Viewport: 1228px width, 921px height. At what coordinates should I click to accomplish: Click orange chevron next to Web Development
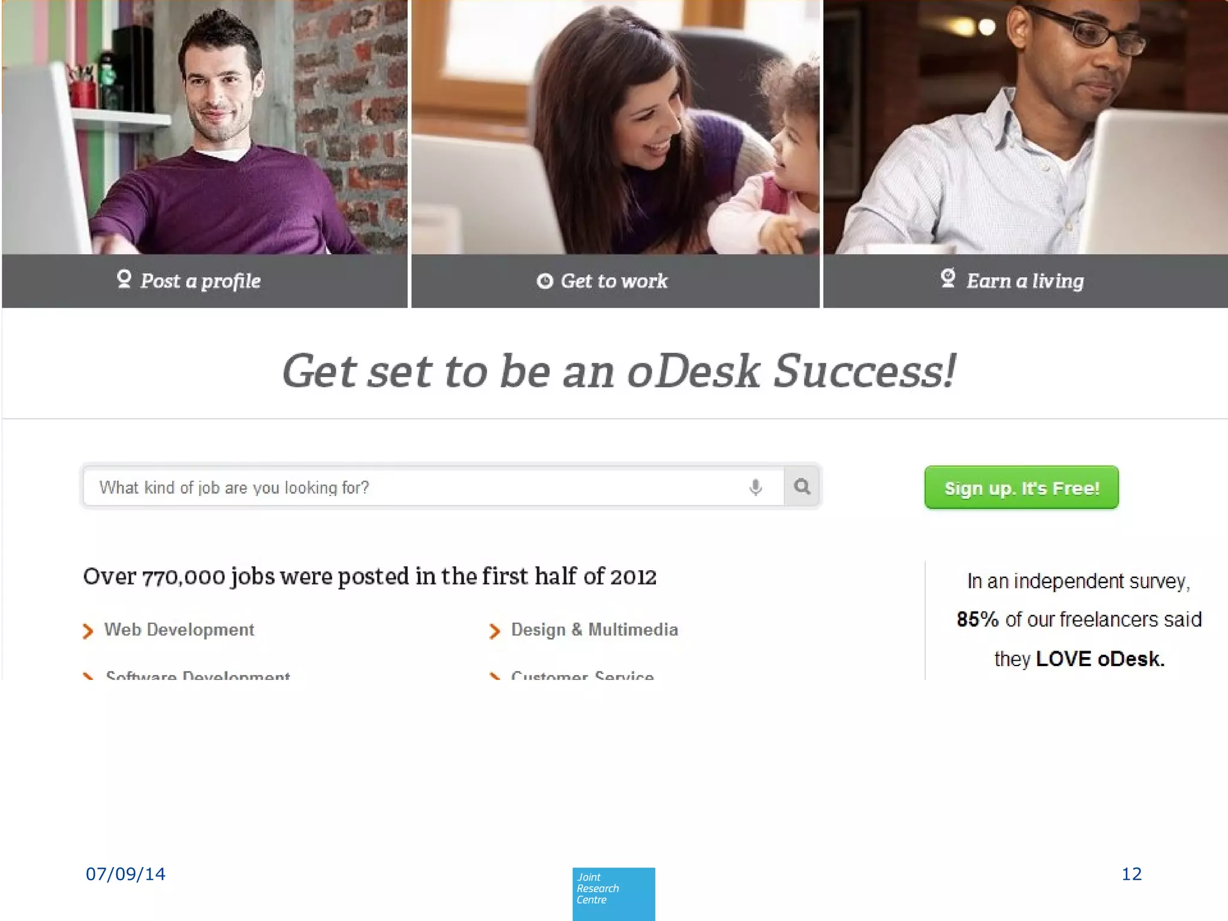(x=88, y=631)
